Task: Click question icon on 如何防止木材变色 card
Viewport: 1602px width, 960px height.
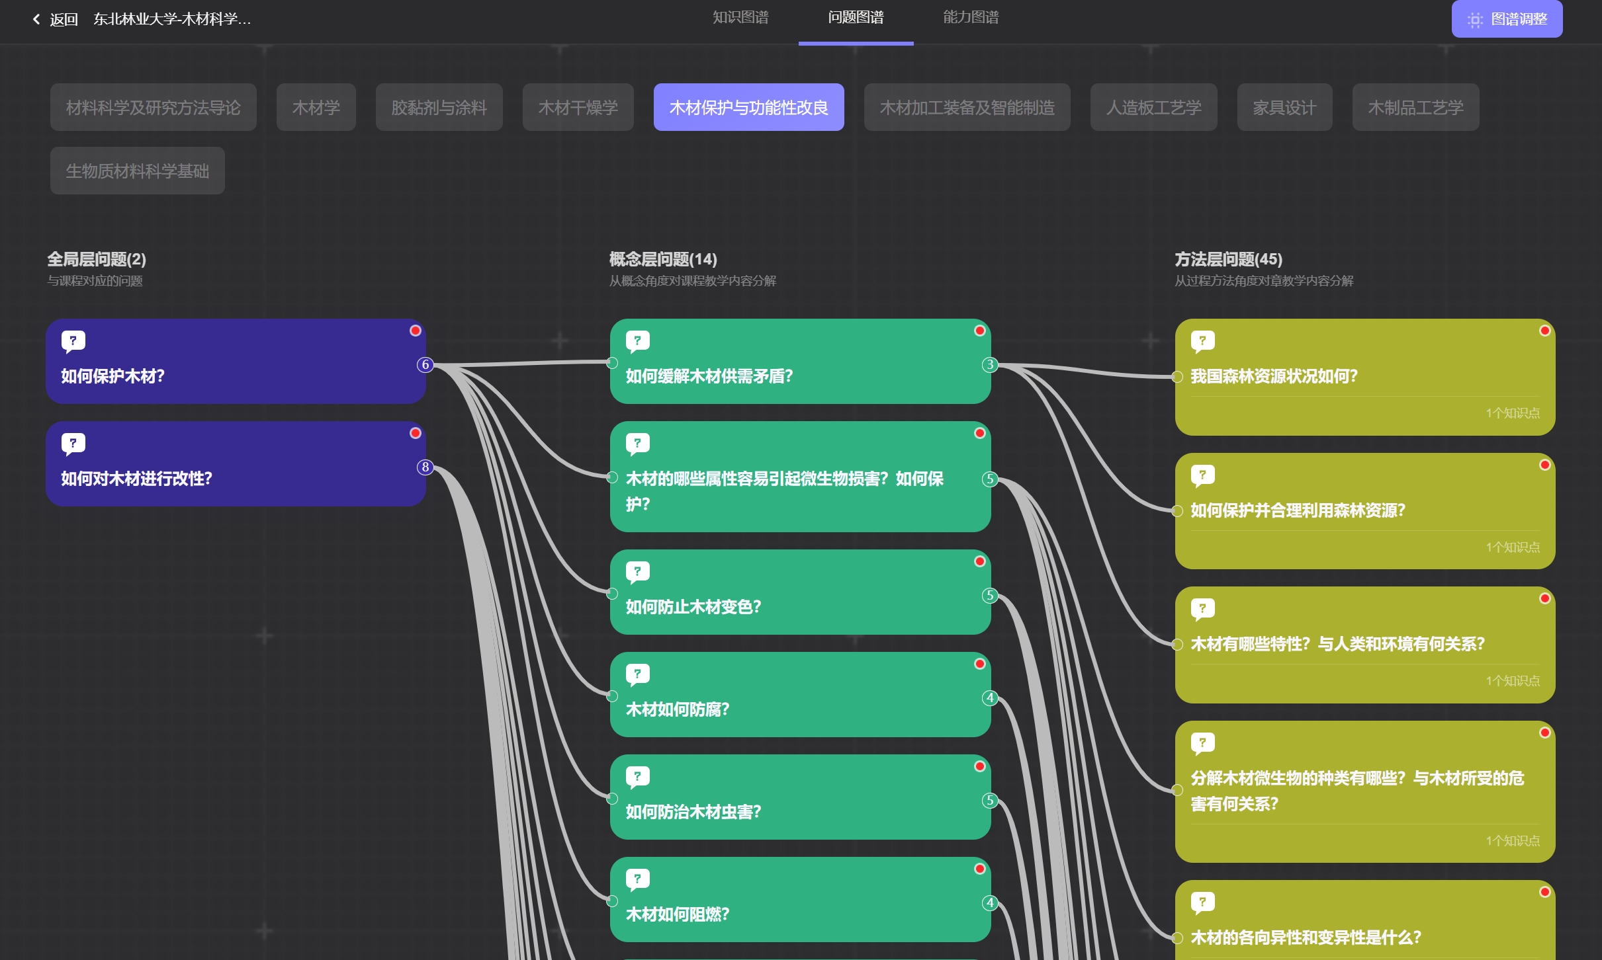Action: pos(637,572)
